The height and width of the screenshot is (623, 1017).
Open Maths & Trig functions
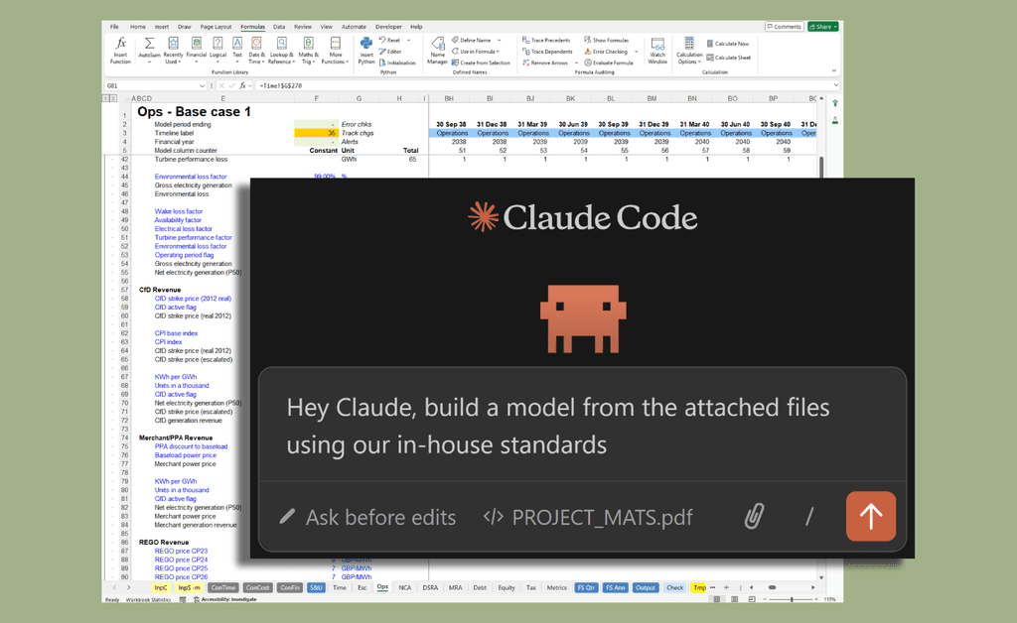tap(309, 50)
